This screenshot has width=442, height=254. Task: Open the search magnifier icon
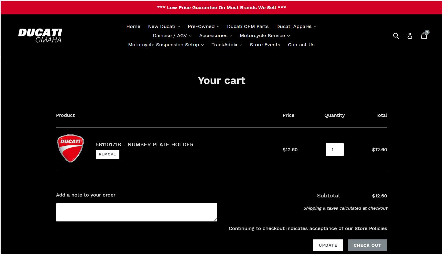[396, 36]
